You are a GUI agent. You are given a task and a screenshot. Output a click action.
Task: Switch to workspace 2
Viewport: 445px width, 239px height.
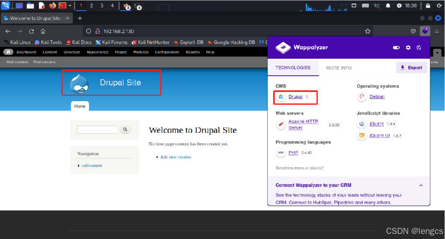[x=91, y=6]
